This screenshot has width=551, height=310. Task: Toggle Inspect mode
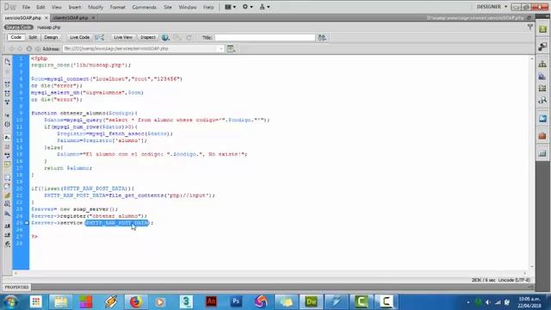click(147, 37)
